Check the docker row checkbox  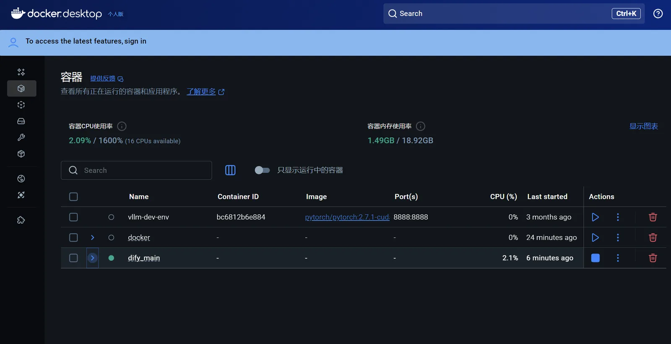(x=73, y=237)
